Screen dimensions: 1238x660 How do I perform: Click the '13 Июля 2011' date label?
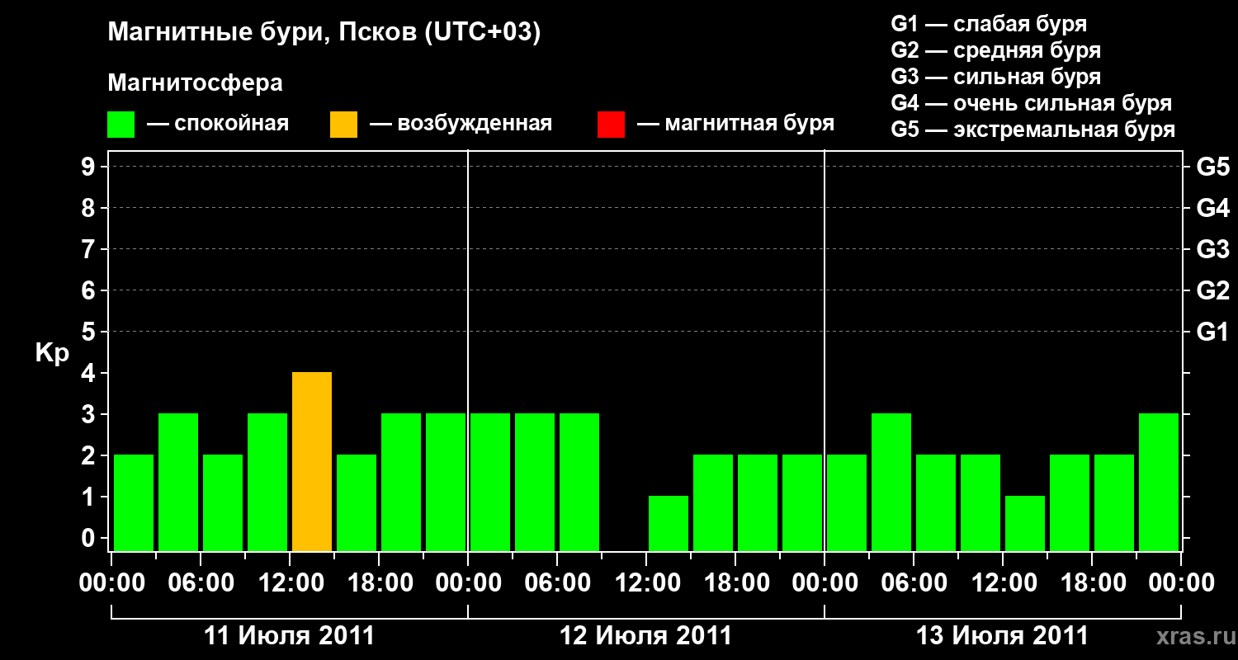pyautogui.click(x=1002, y=636)
